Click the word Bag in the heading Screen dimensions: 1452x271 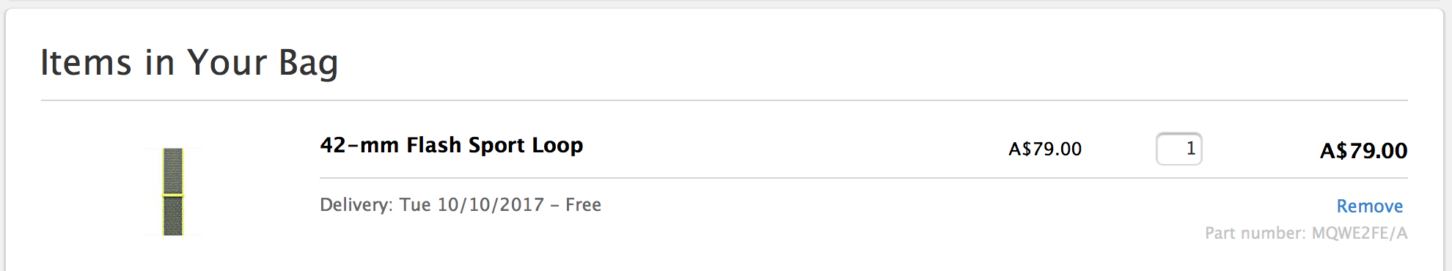(x=309, y=63)
